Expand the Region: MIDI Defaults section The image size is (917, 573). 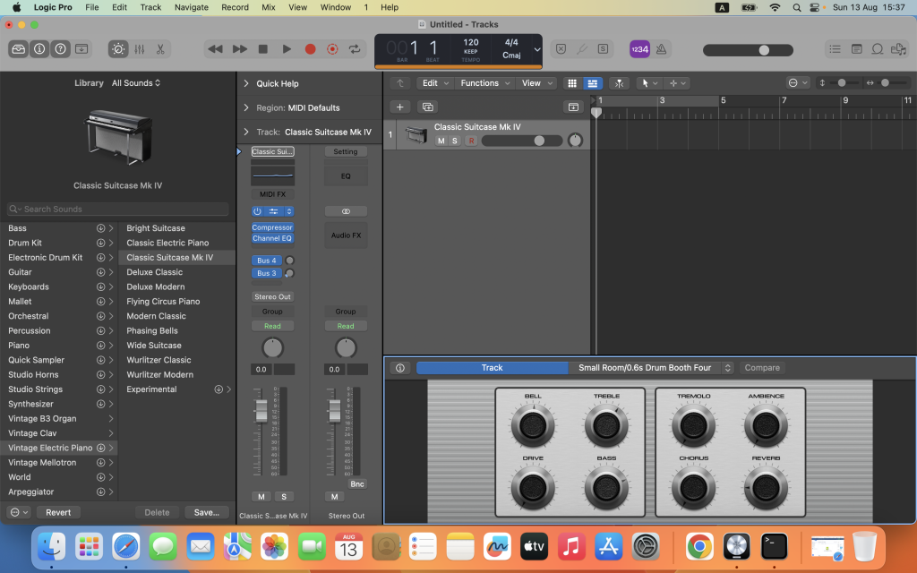pyautogui.click(x=246, y=107)
